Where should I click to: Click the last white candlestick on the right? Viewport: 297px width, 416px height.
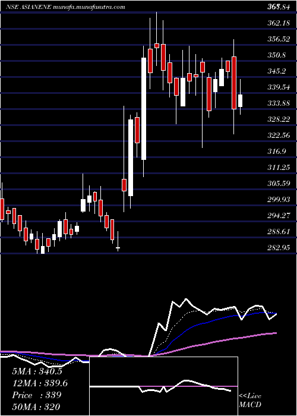tap(240, 101)
